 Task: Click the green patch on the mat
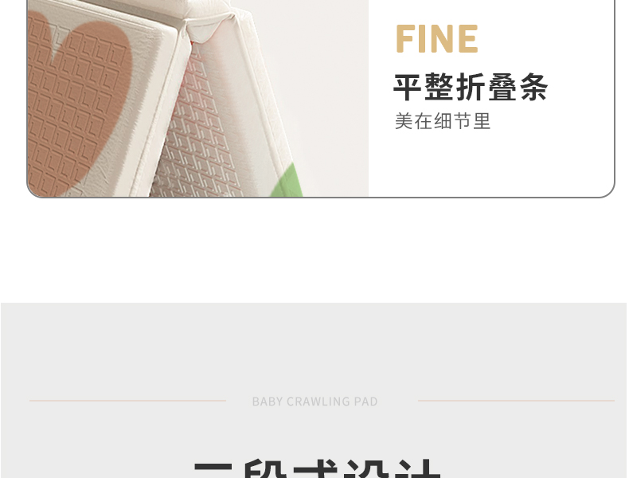288,181
